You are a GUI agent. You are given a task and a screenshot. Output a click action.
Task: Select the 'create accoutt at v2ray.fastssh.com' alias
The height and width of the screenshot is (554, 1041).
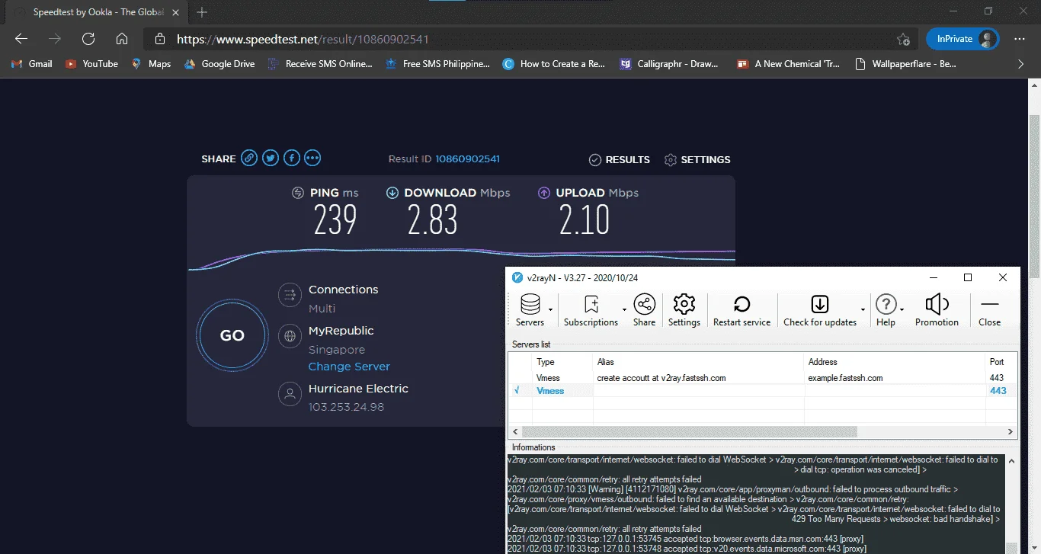pyautogui.click(x=661, y=377)
